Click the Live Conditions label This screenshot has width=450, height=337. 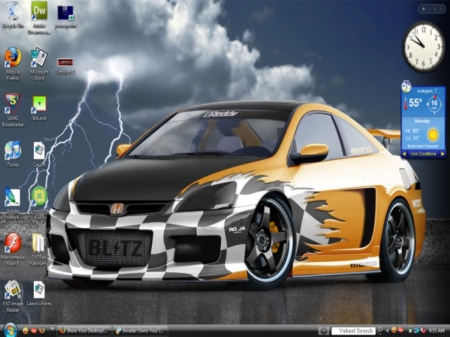[x=423, y=154]
